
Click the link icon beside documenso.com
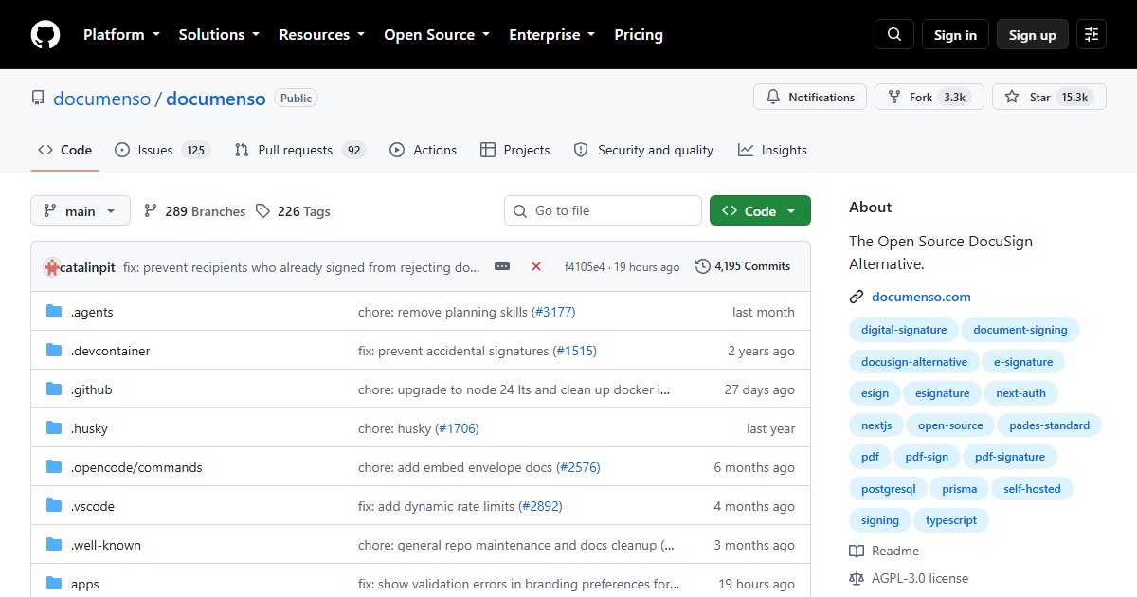(857, 297)
